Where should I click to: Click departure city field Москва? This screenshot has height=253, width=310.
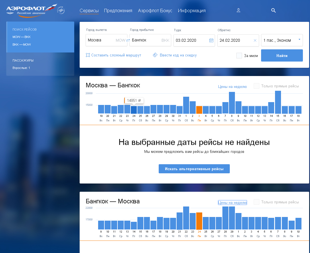(x=106, y=40)
